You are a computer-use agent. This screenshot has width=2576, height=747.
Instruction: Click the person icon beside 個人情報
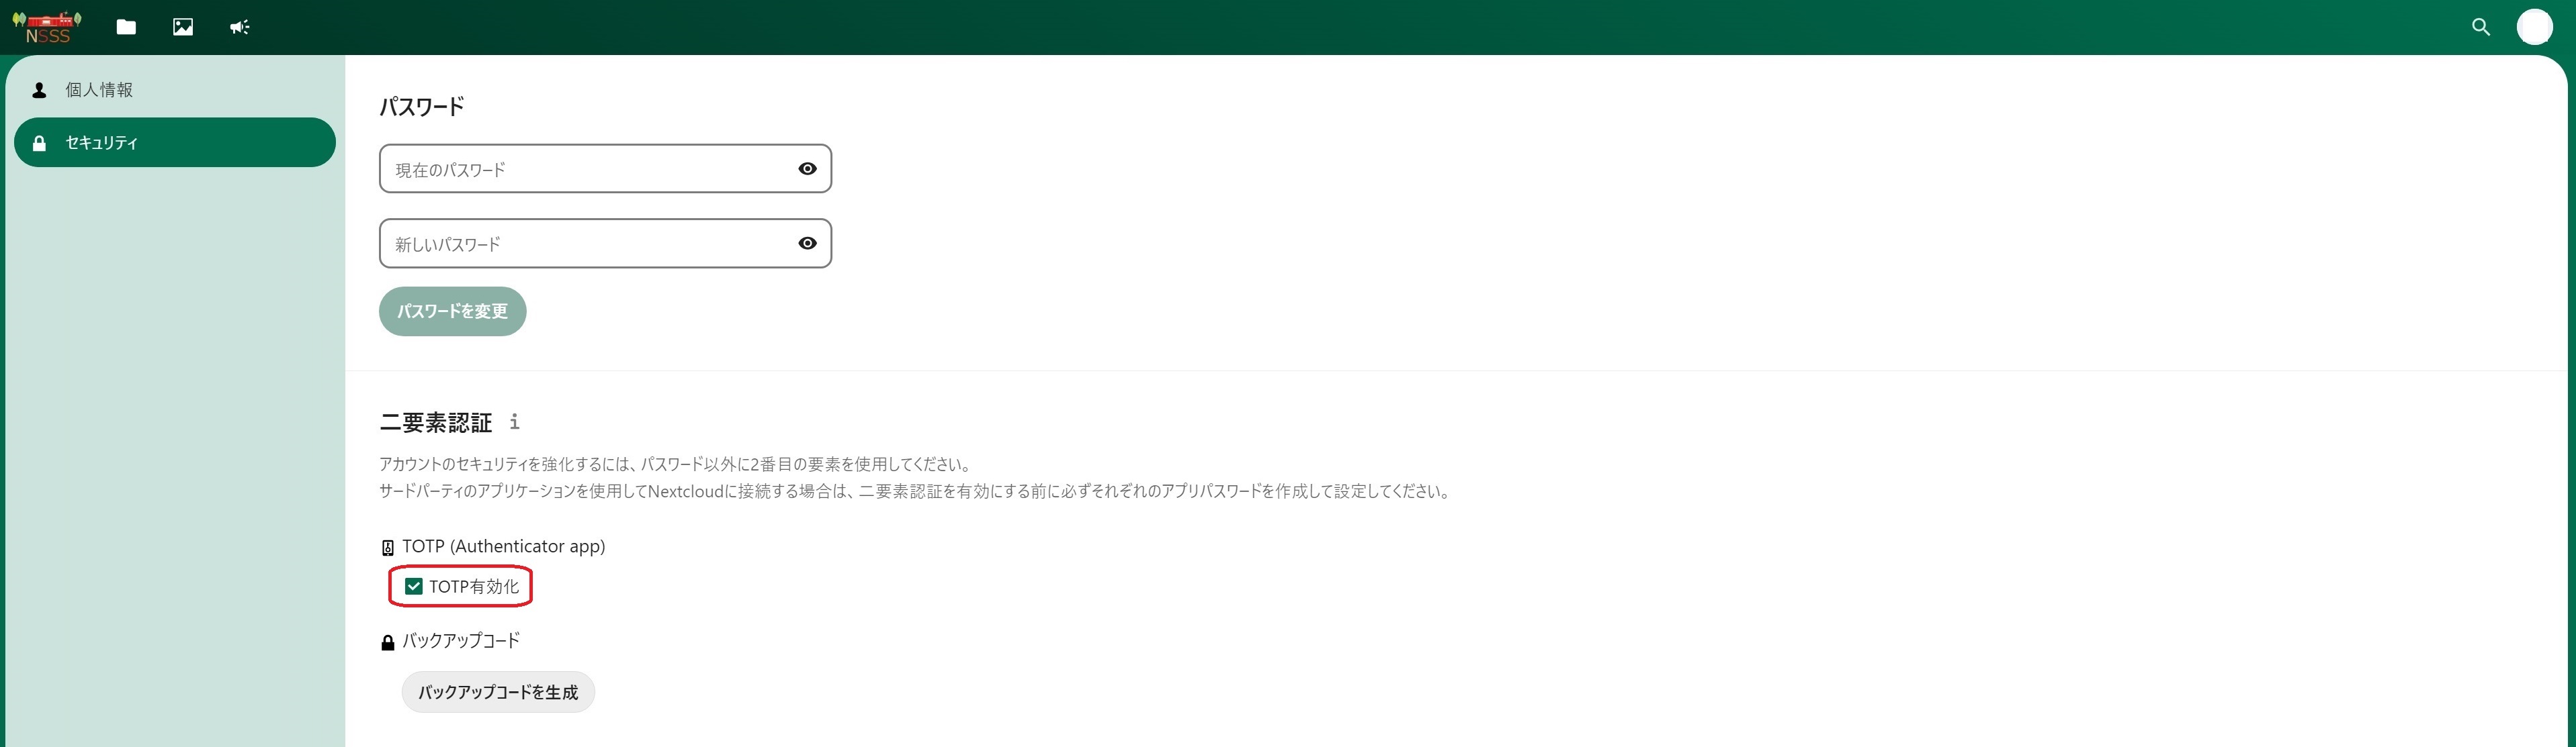(x=39, y=90)
